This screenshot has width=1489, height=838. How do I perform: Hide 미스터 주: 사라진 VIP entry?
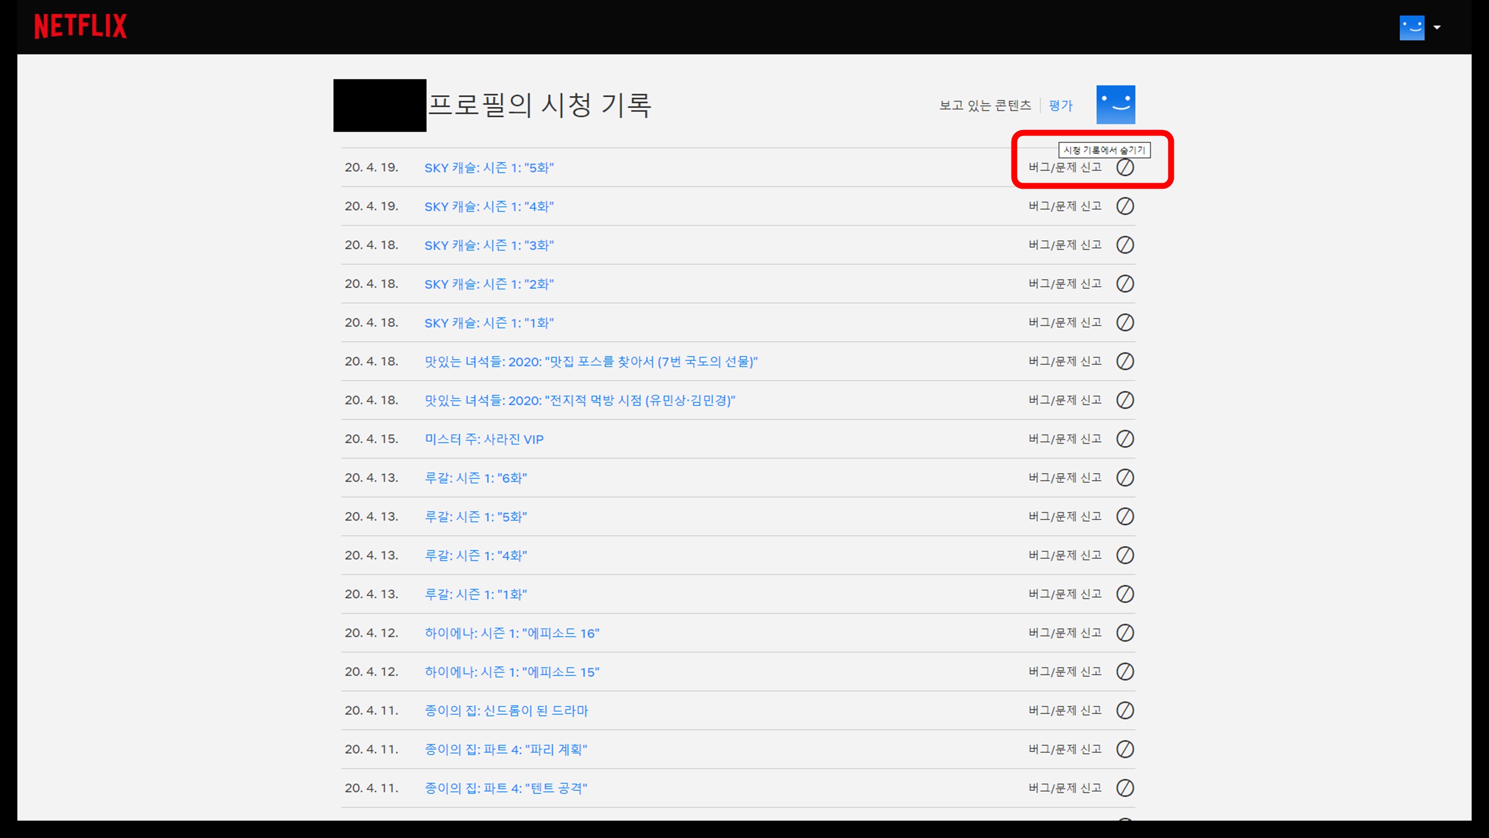(1124, 439)
